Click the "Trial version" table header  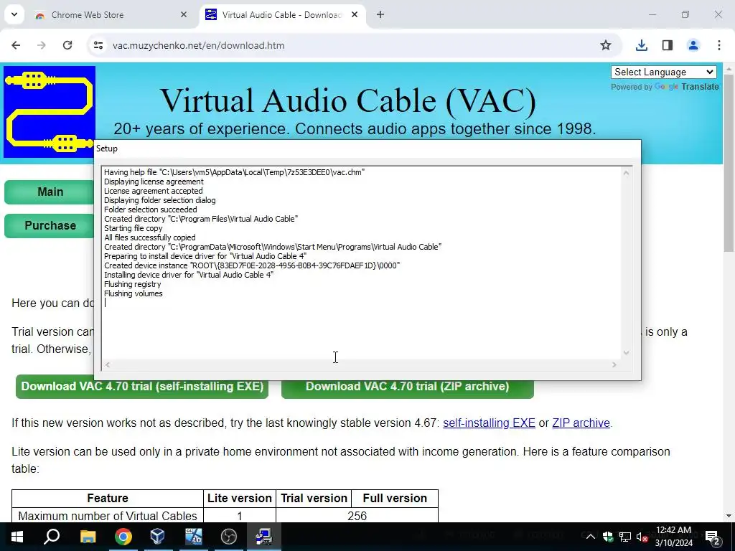(x=314, y=498)
